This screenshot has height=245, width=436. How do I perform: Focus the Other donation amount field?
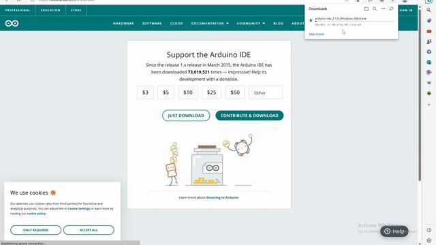[x=266, y=93]
